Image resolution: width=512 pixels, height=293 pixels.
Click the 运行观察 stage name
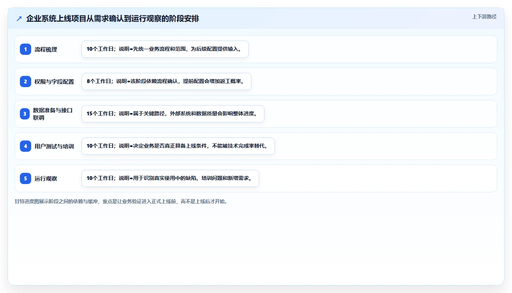click(46, 179)
